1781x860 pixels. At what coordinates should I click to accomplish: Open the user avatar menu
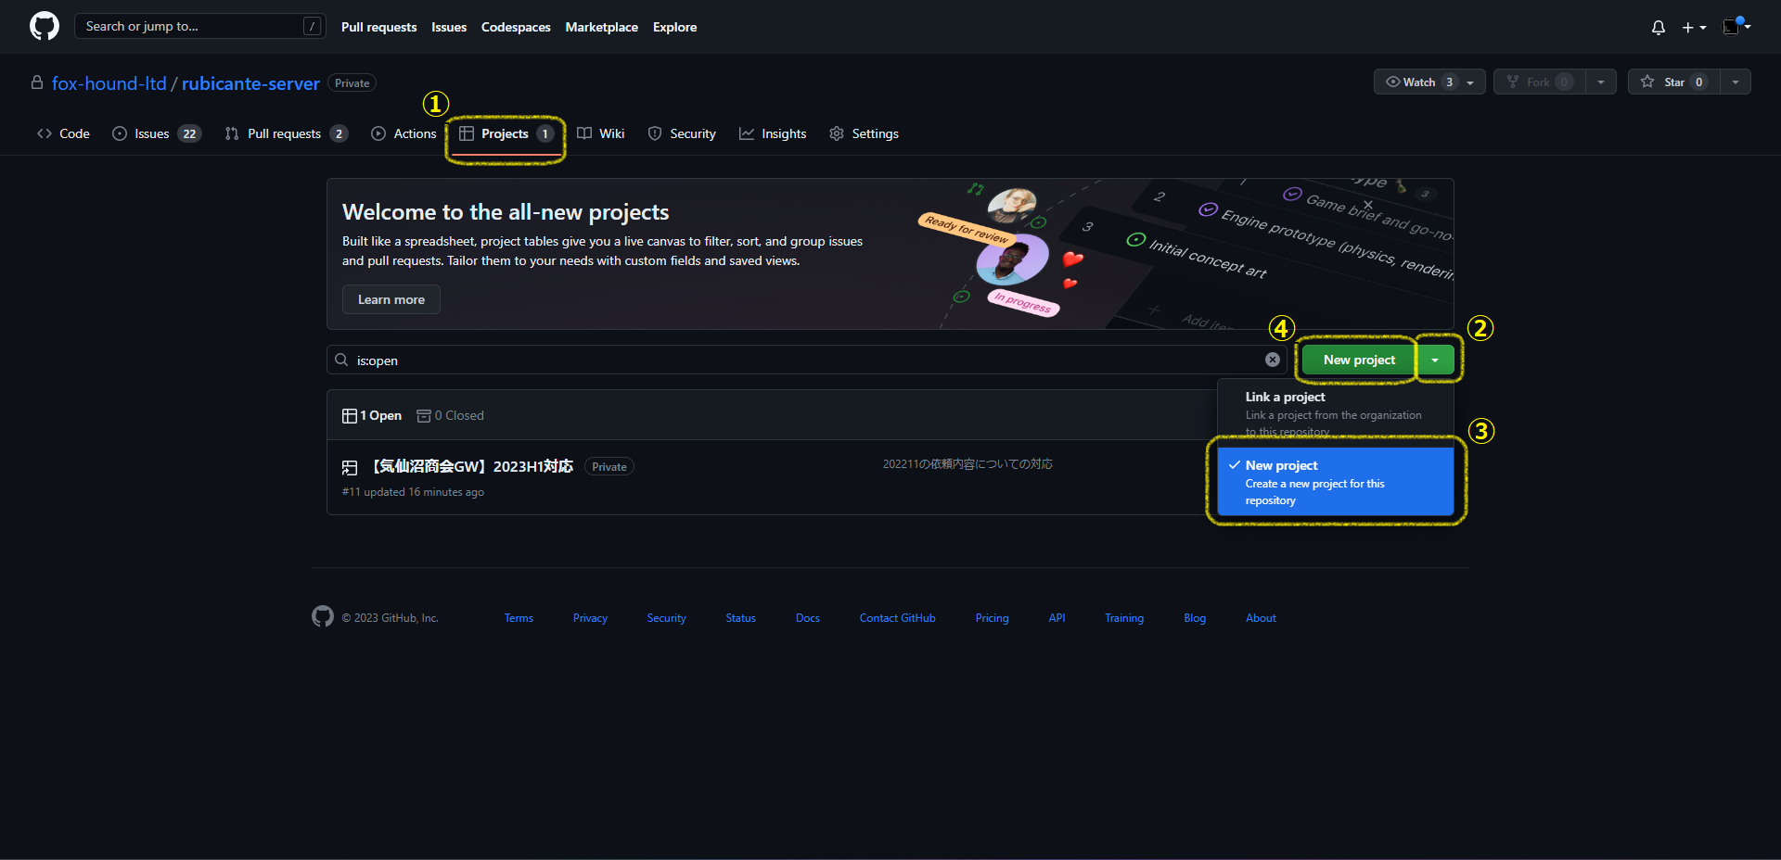tap(1733, 27)
